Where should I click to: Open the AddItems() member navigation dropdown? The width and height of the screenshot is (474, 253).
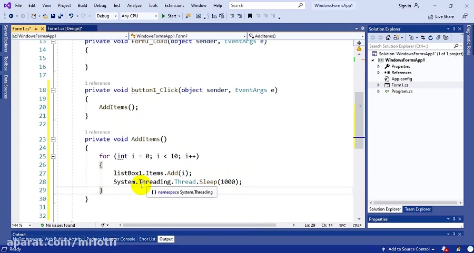tap(306, 36)
